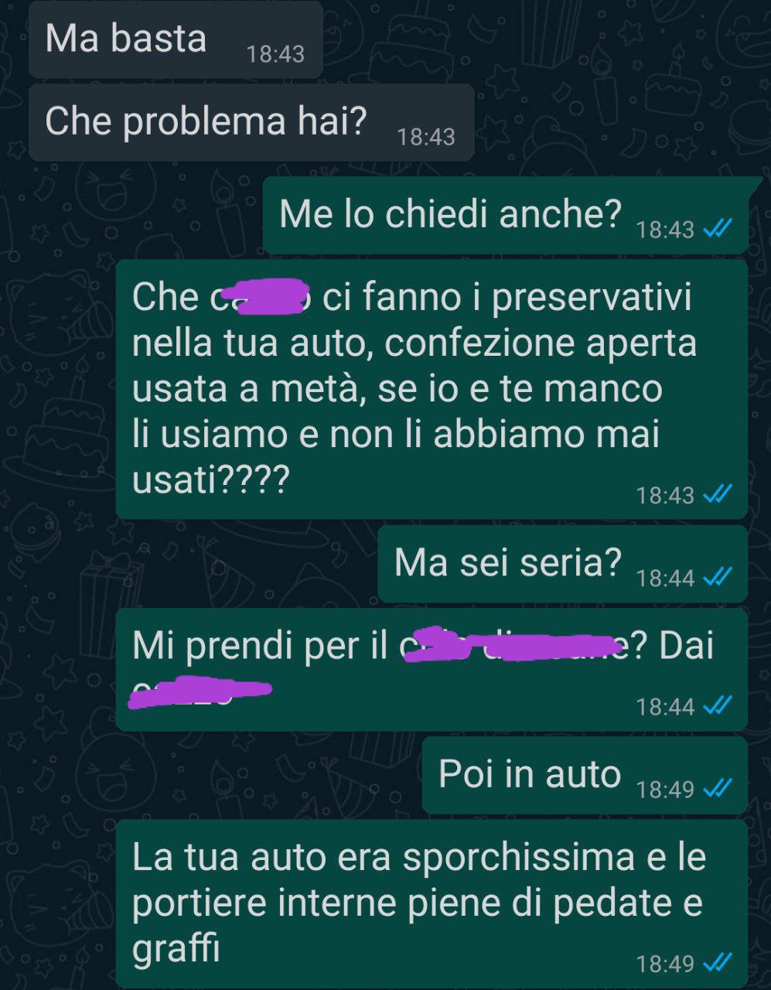Tap the 'Mi prendi per il' message

click(x=432, y=669)
